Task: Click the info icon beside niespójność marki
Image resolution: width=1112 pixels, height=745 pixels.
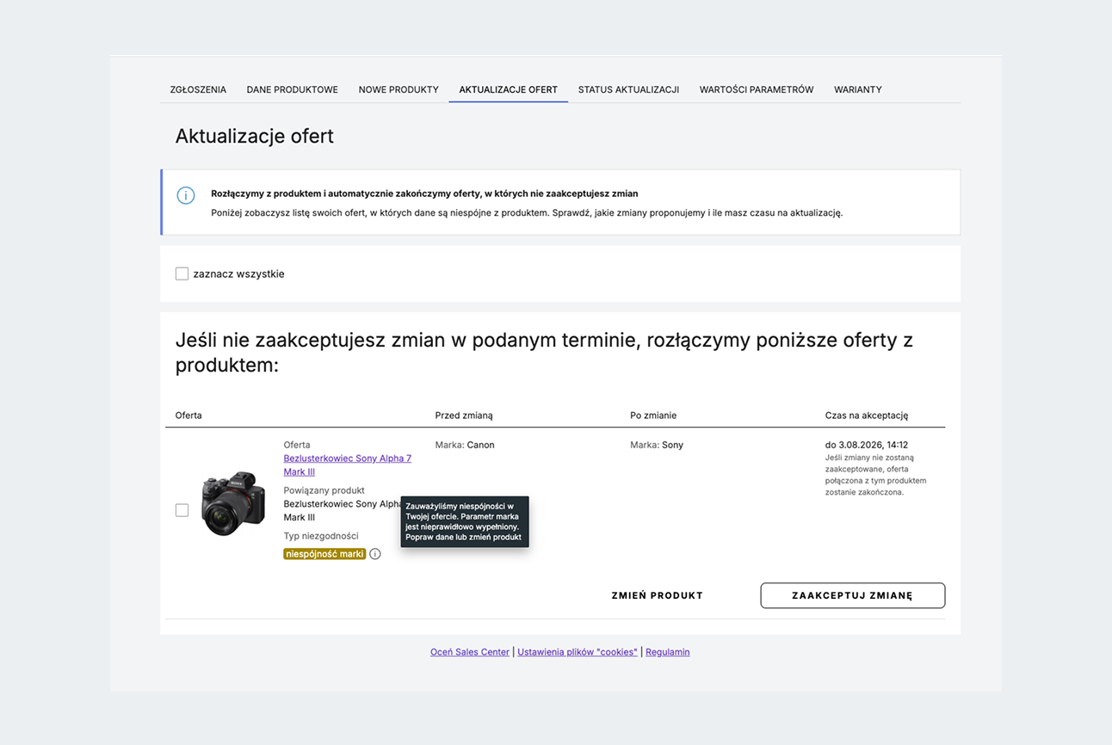Action: click(374, 554)
